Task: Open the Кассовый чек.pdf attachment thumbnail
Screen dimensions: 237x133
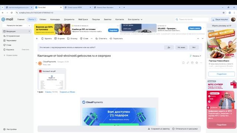Action: [x=52, y=79]
